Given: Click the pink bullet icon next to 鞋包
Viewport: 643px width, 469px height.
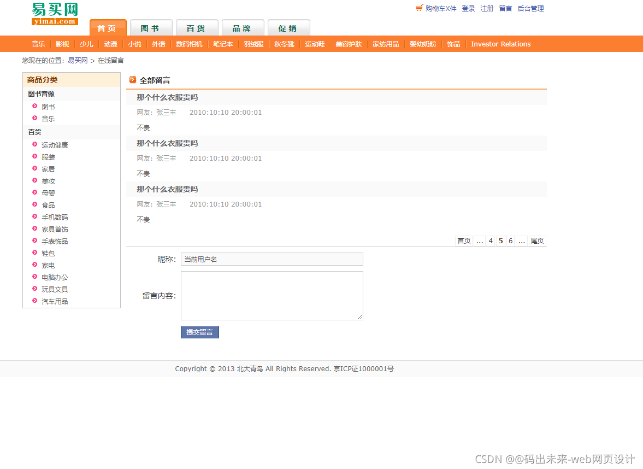Looking at the screenshot, I should (x=35, y=253).
